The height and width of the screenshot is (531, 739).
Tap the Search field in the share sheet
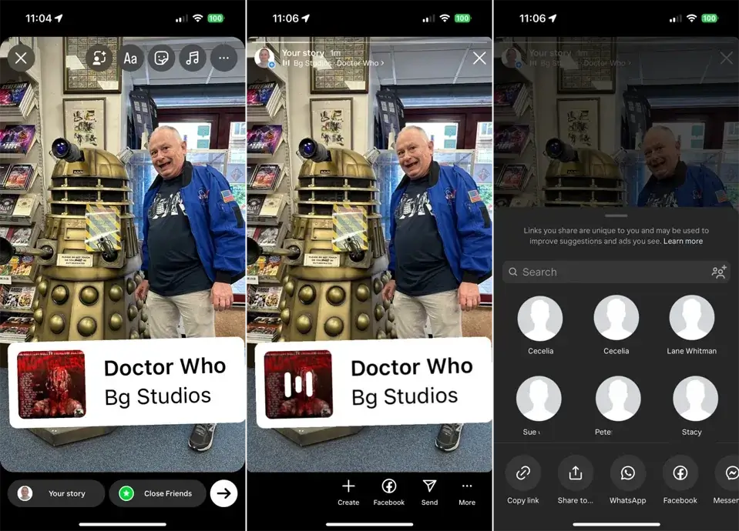(x=616, y=272)
